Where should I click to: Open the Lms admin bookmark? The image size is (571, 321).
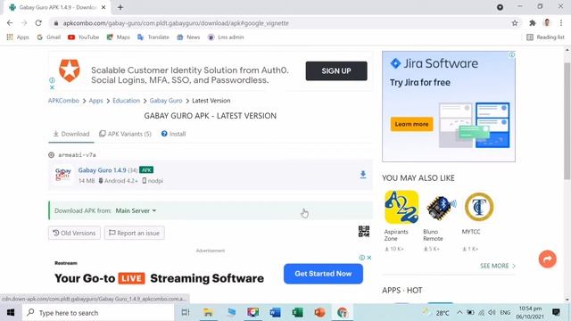(226, 37)
